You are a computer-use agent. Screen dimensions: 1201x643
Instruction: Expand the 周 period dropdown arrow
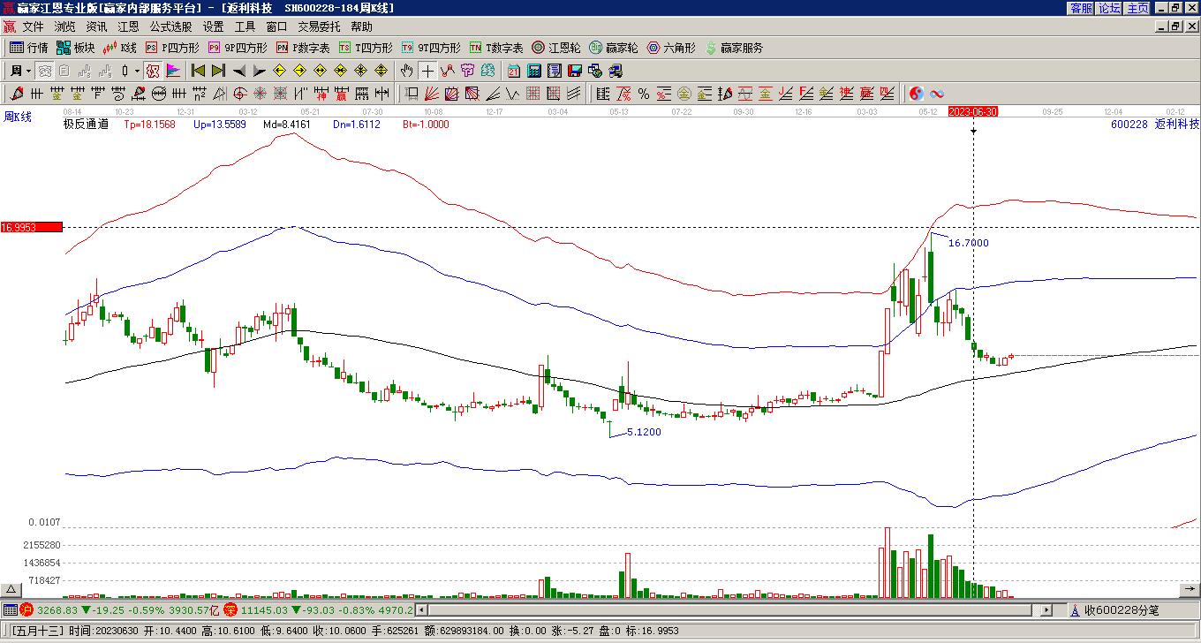tap(28, 71)
